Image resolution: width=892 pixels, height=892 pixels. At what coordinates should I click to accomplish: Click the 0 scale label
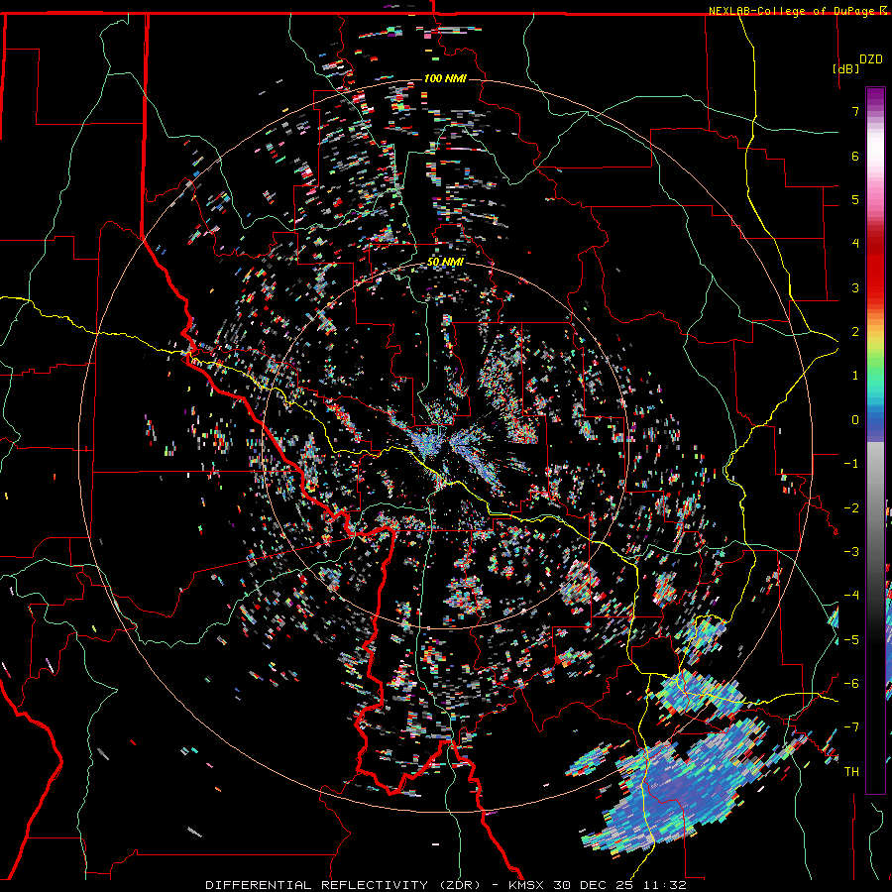(855, 420)
